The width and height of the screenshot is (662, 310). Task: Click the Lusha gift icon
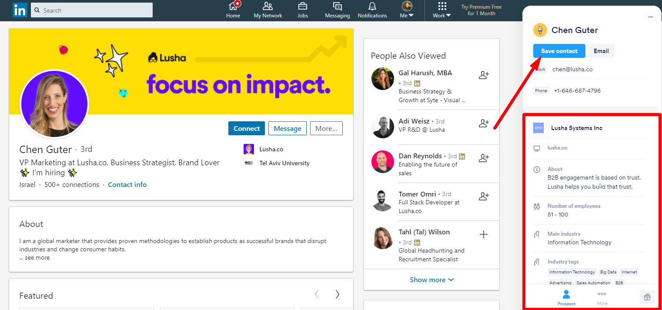click(x=647, y=297)
